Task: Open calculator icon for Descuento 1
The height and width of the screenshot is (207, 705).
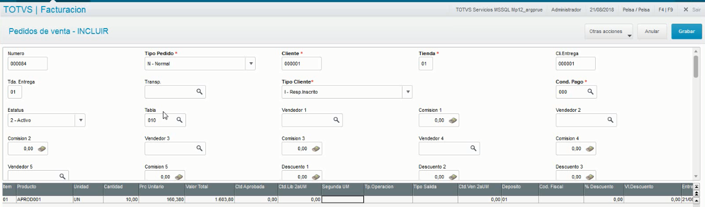Action: pyautogui.click(x=316, y=177)
